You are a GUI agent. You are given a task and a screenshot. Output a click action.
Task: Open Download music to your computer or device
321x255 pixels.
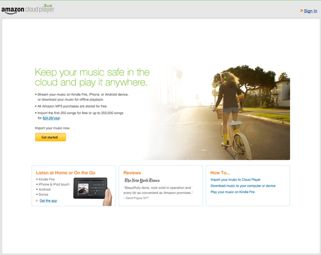pos(243,186)
